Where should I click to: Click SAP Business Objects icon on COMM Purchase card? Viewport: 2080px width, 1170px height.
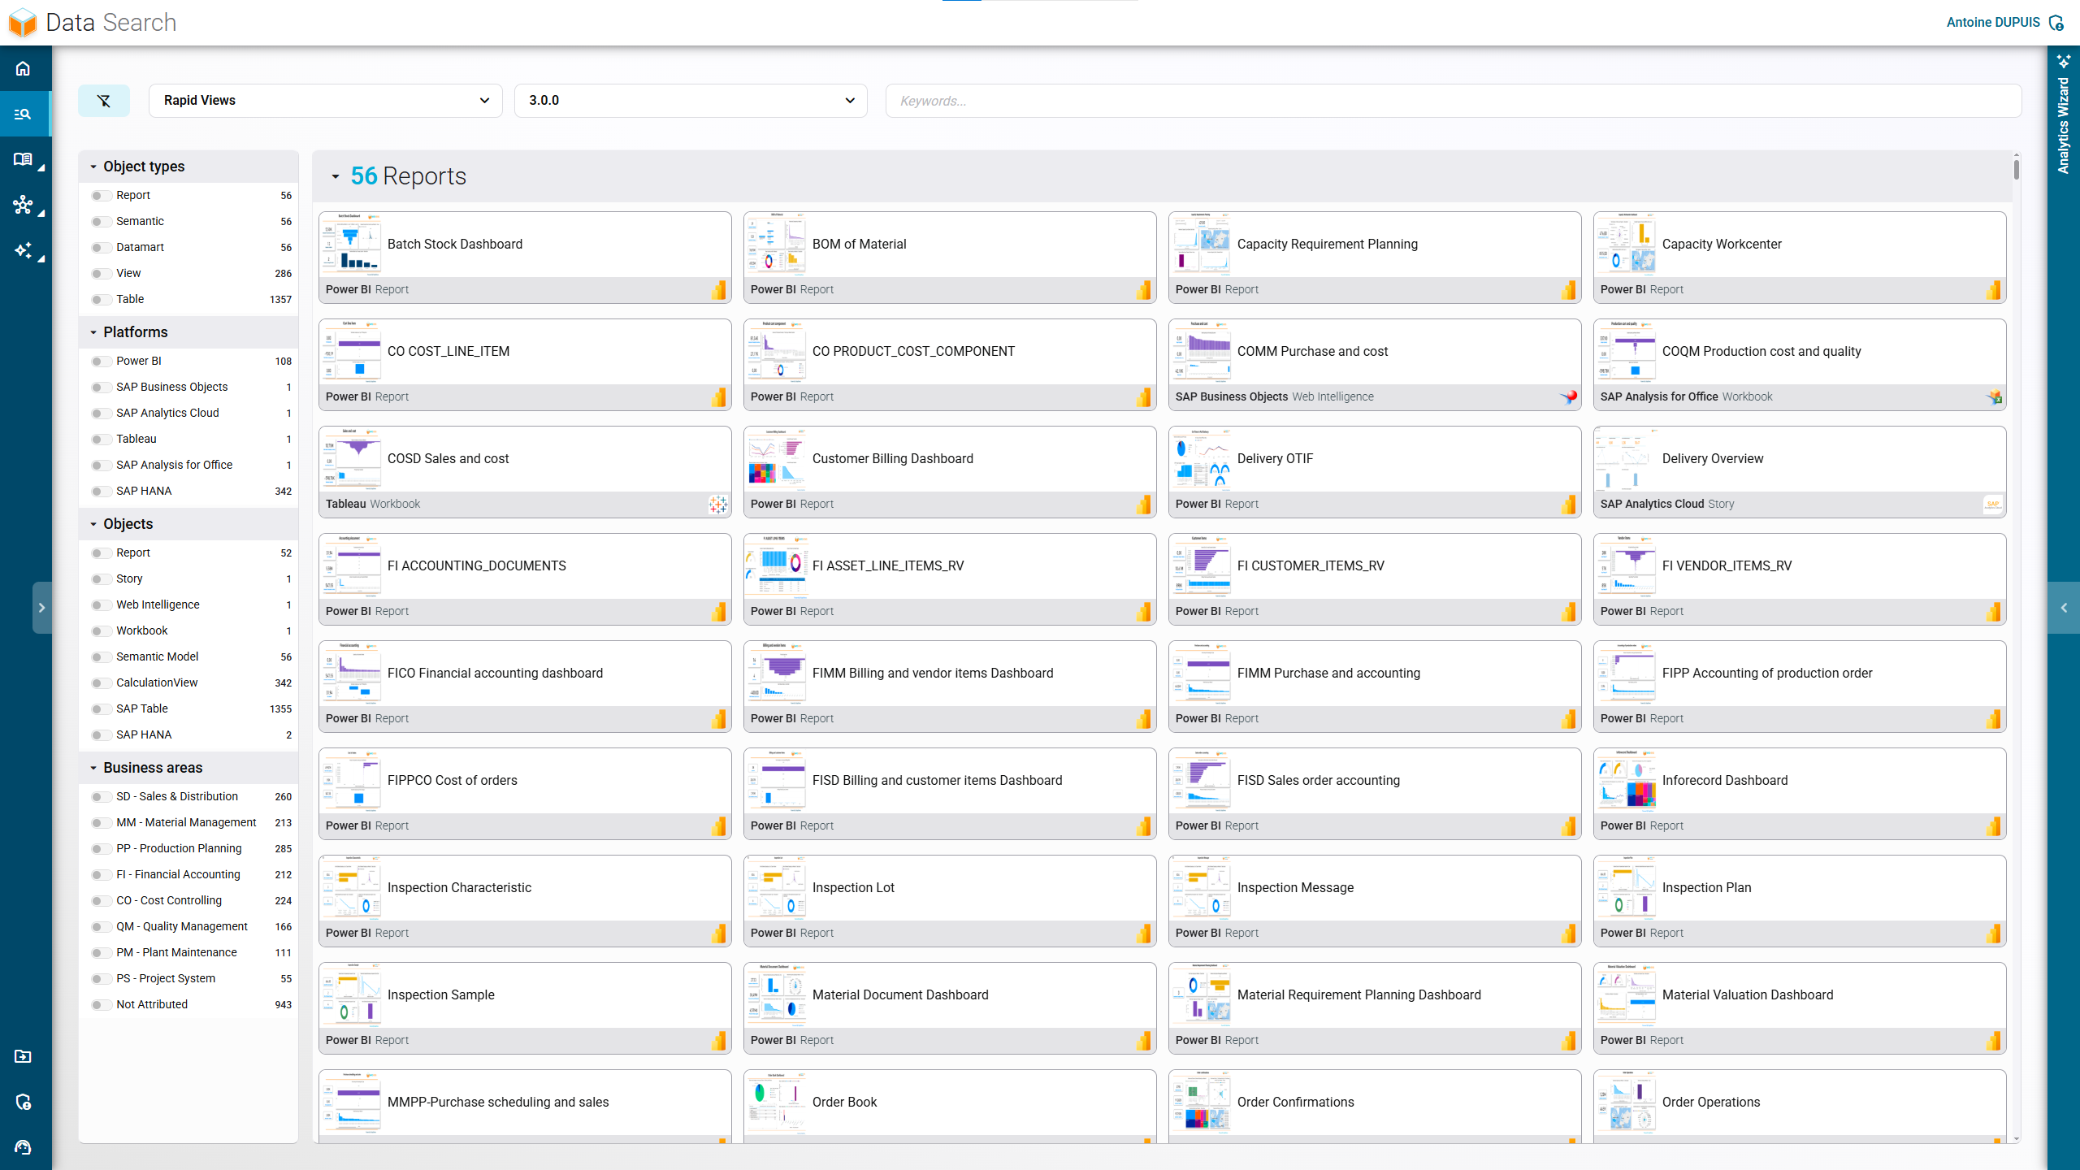pos(1569,397)
